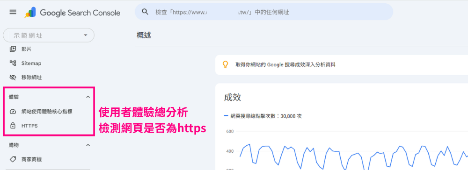The height and width of the screenshot is (170, 468).
Task: Click the HTTPS lock icon
Action: [x=13, y=126]
